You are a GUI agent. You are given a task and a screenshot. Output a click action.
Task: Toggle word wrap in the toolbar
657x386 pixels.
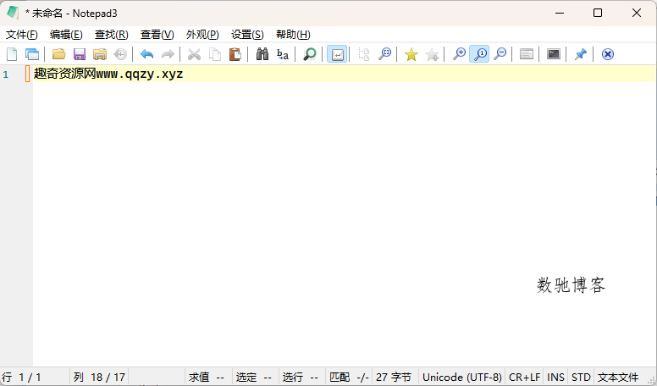(x=337, y=54)
